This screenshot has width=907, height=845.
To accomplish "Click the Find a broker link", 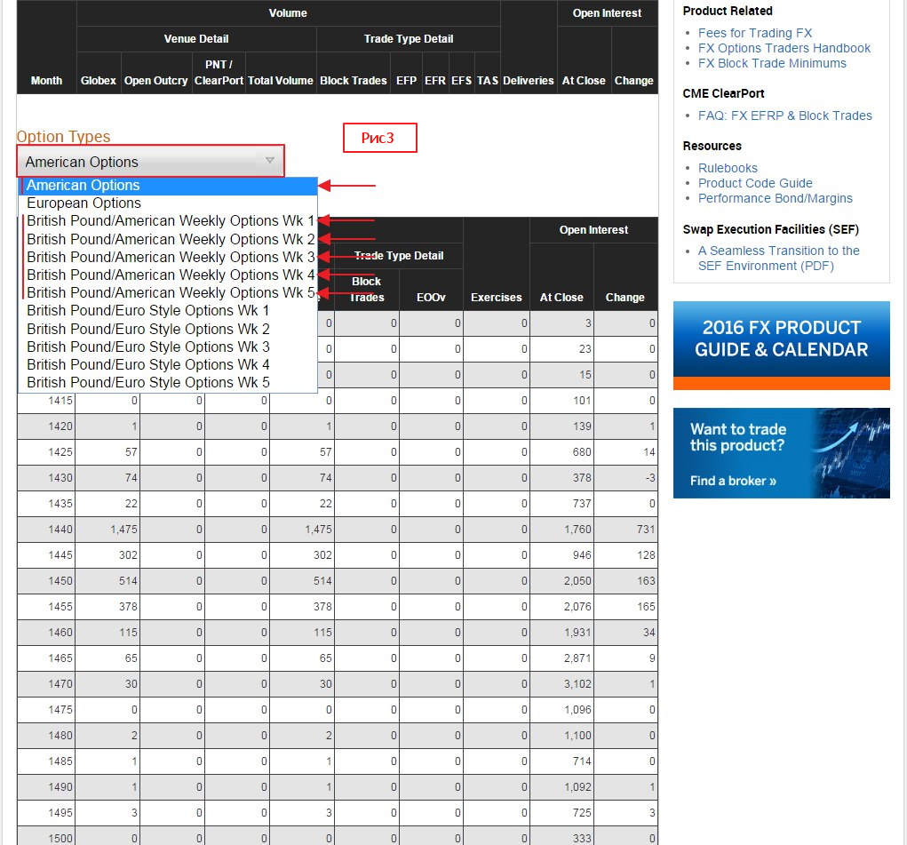I will (x=733, y=481).
